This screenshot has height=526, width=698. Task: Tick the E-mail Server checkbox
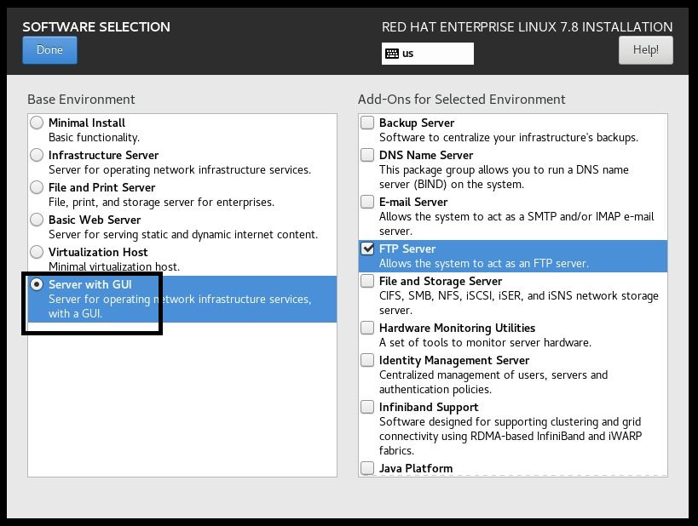pyautogui.click(x=367, y=202)
